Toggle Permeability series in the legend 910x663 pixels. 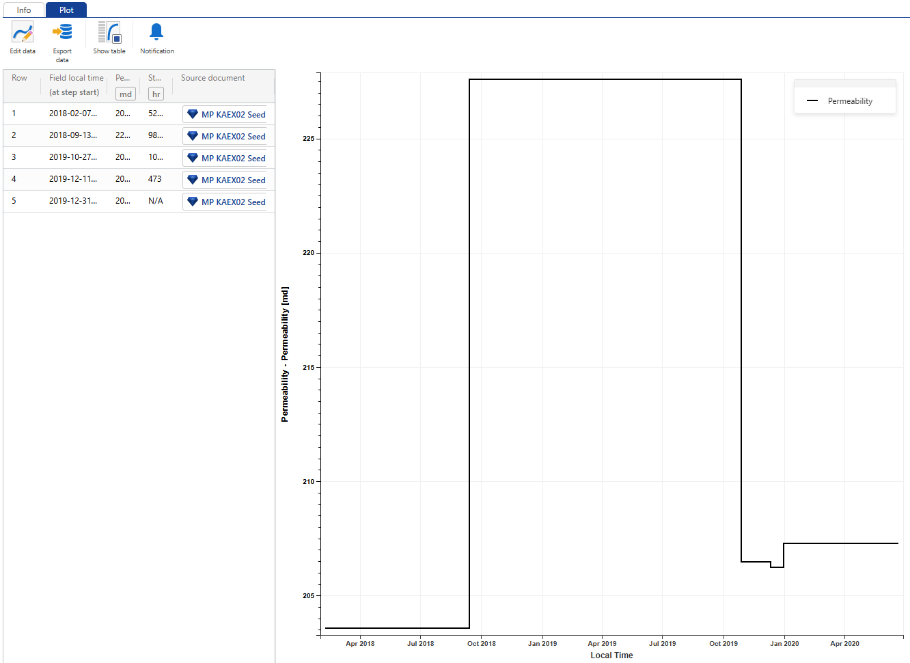coord(850,101)
